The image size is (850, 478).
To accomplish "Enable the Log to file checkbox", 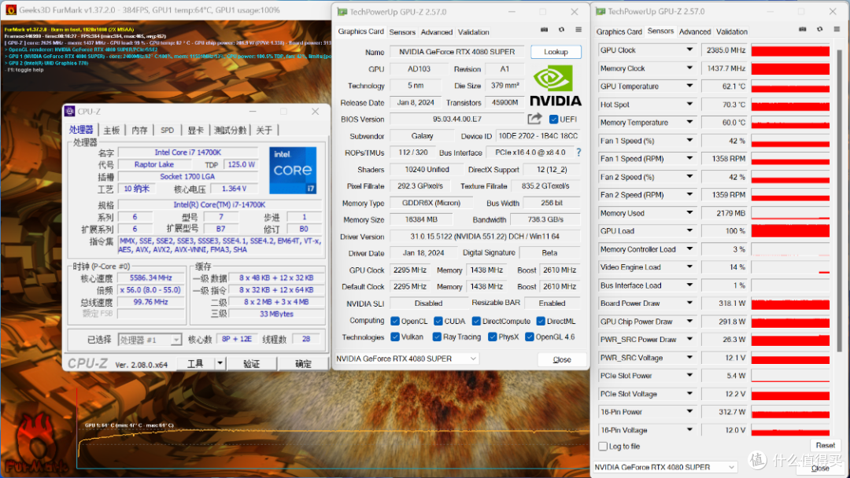I will [601, 446].
